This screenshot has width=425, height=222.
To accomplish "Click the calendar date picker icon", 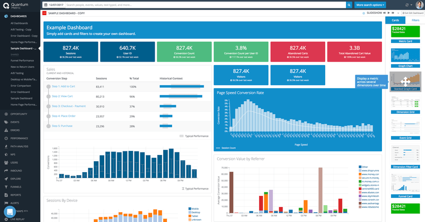I will click(x=46, y=4).
